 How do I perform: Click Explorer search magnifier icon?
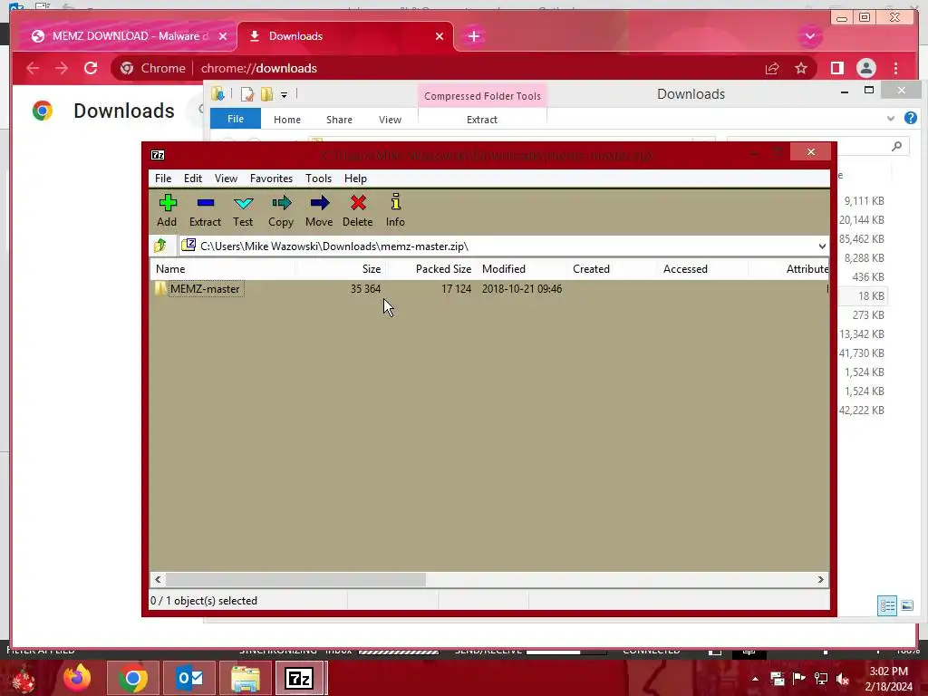click(896, 146)
